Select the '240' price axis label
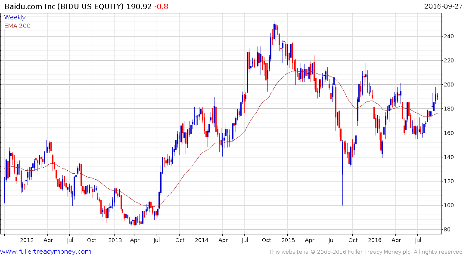Viewport: 463px width, 258px height. pyautogui.click(x=449, y=36)
